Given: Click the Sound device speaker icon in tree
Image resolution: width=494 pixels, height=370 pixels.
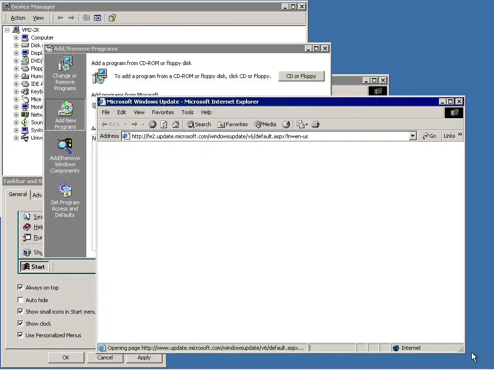Looking at the screenshot, I should point(25,122).
